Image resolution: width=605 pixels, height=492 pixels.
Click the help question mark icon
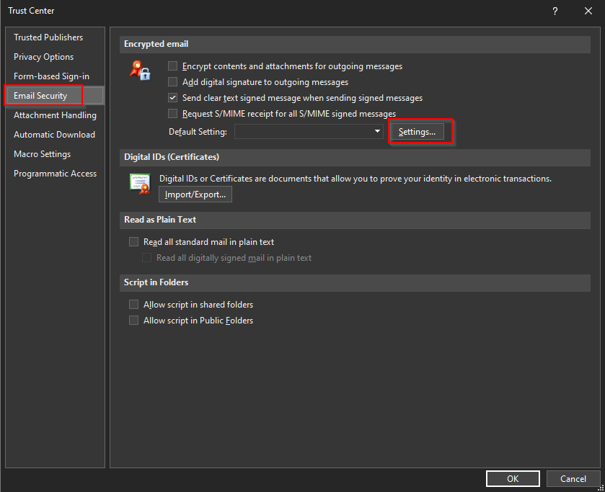pyautogui.click(x=555, y=11)
